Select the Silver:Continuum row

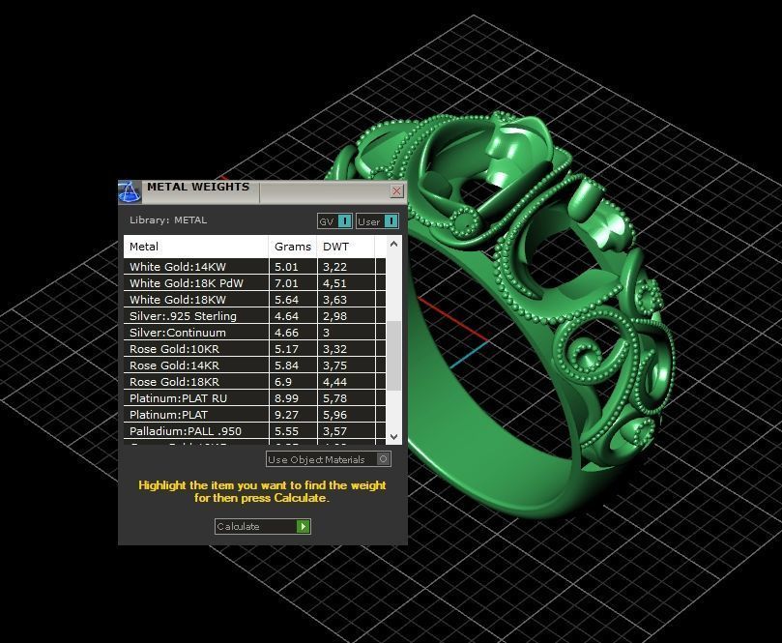[x=255, y=333]
